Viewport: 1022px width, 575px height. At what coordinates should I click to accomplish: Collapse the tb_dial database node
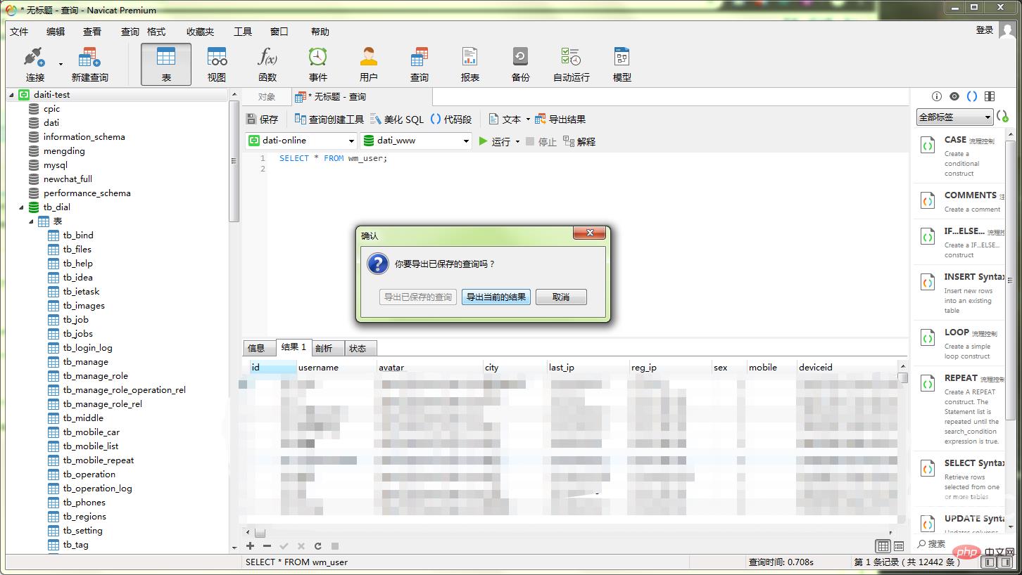point(21,207)
